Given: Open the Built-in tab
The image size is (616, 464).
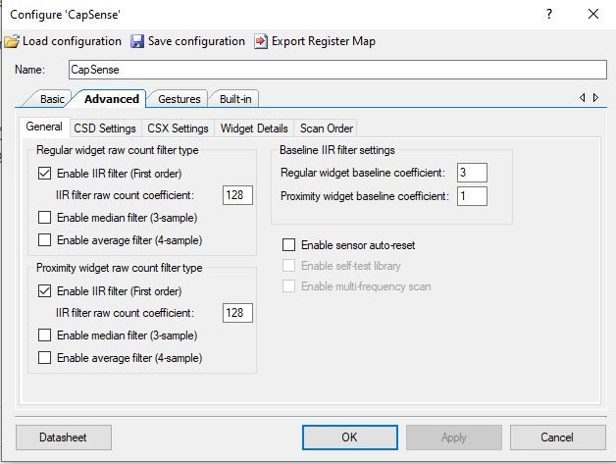Looking at the screenshot, I should pos(235,99).
